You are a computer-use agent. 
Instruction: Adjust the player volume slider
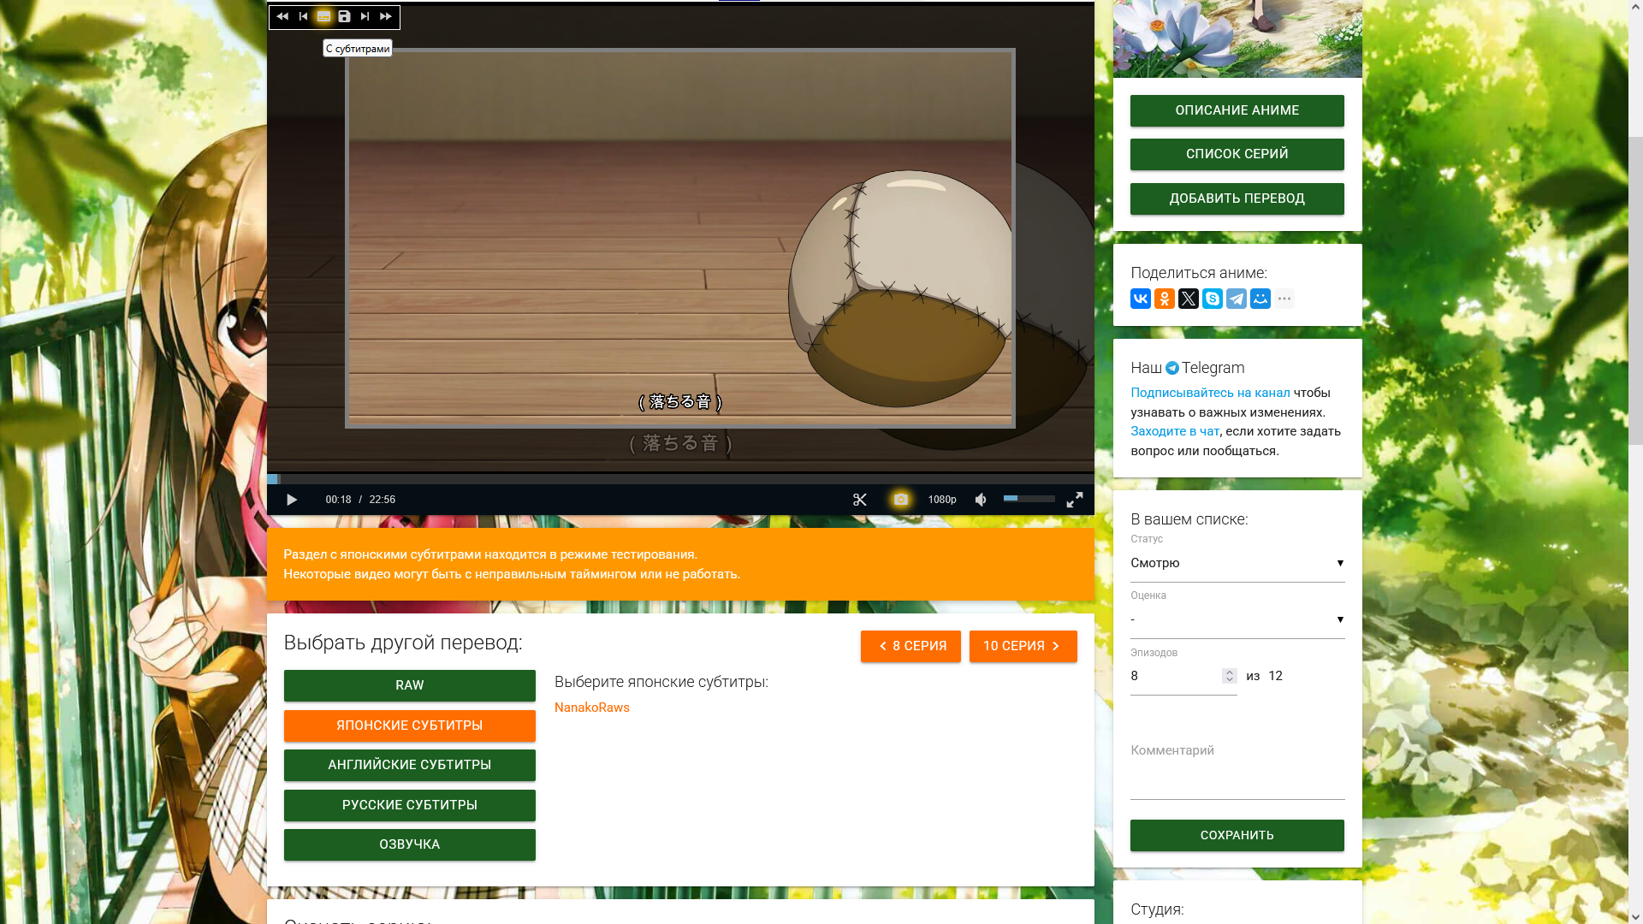coord(1029,498)
